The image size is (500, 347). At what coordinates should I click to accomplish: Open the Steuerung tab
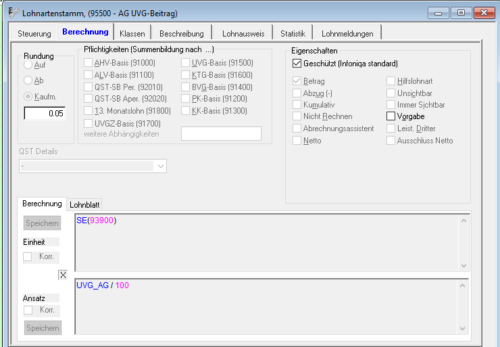click(x=34, y=33)
